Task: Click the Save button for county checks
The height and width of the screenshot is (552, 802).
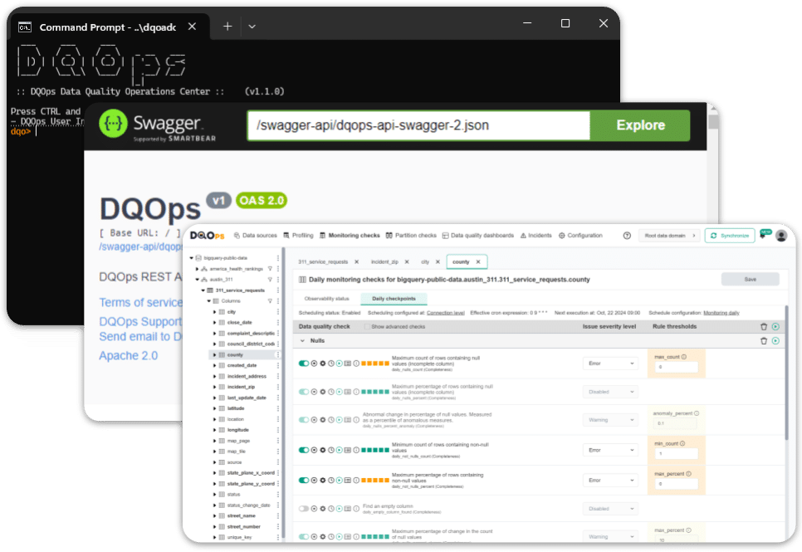Action: click(x=750, y=280)
